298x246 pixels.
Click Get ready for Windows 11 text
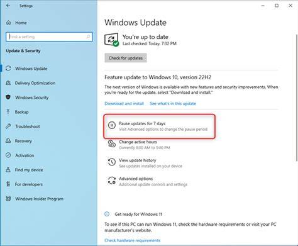coord(138,215)
